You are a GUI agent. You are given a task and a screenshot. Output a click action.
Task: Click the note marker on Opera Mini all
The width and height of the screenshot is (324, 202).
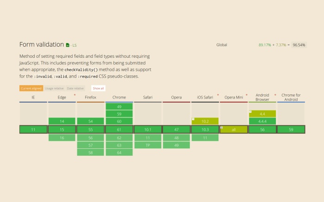click(222, 128)
